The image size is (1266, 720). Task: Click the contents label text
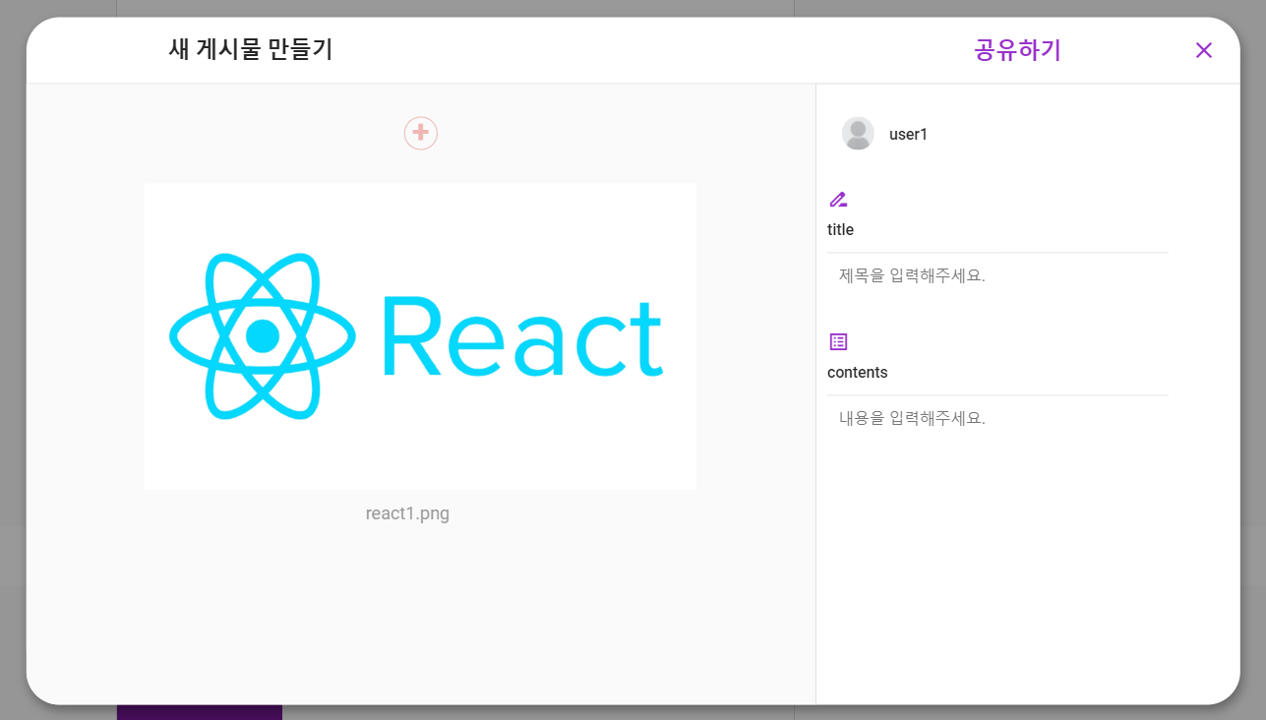click(x=857, y=373)
